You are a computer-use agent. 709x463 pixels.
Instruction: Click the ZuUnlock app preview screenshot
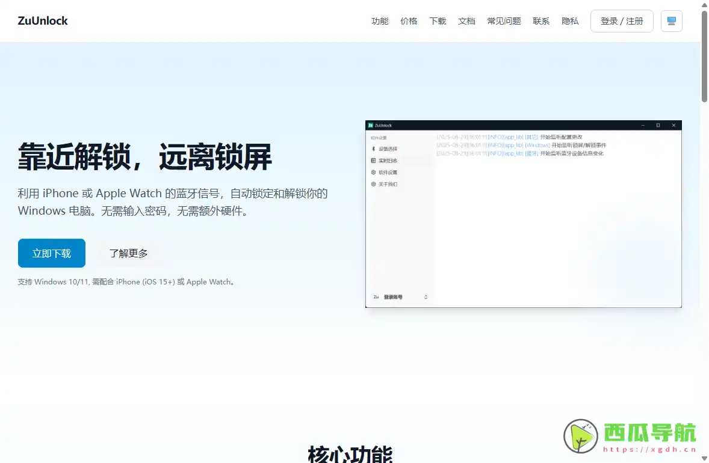(x=523, y=214)
